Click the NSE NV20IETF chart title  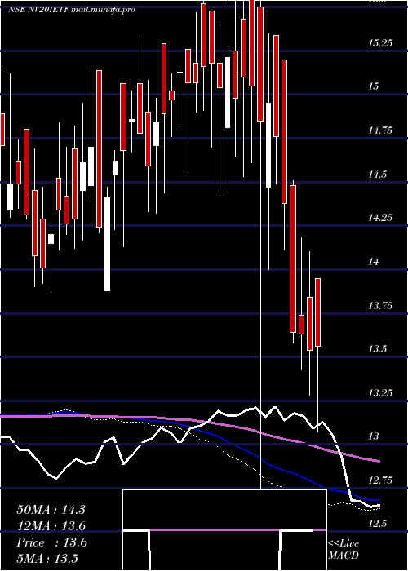[x=72, y=10]
